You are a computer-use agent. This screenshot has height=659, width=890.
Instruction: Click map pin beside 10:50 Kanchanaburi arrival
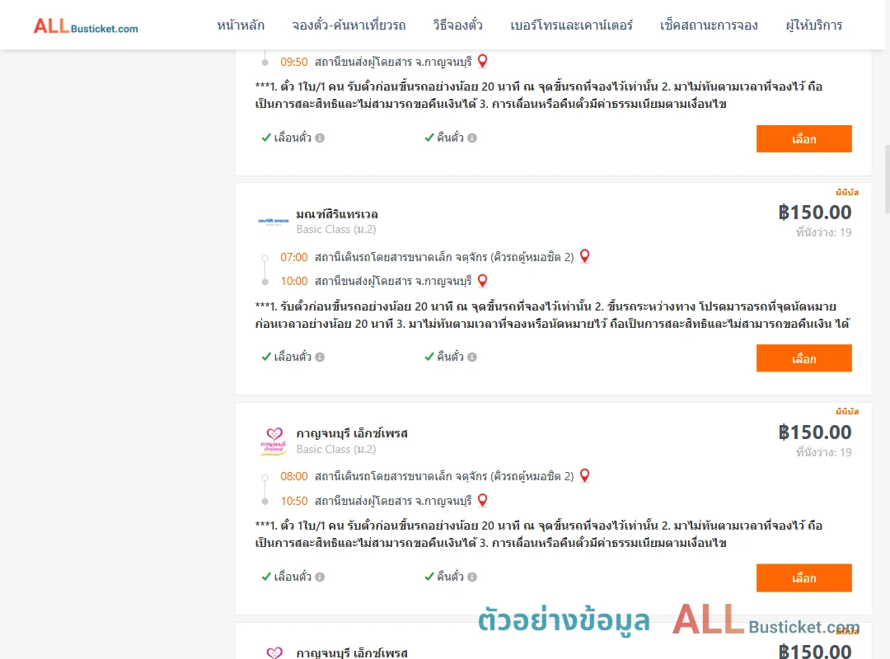pos(482,500)
